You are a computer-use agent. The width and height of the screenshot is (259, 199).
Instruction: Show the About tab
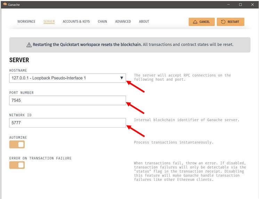point(144,22)
